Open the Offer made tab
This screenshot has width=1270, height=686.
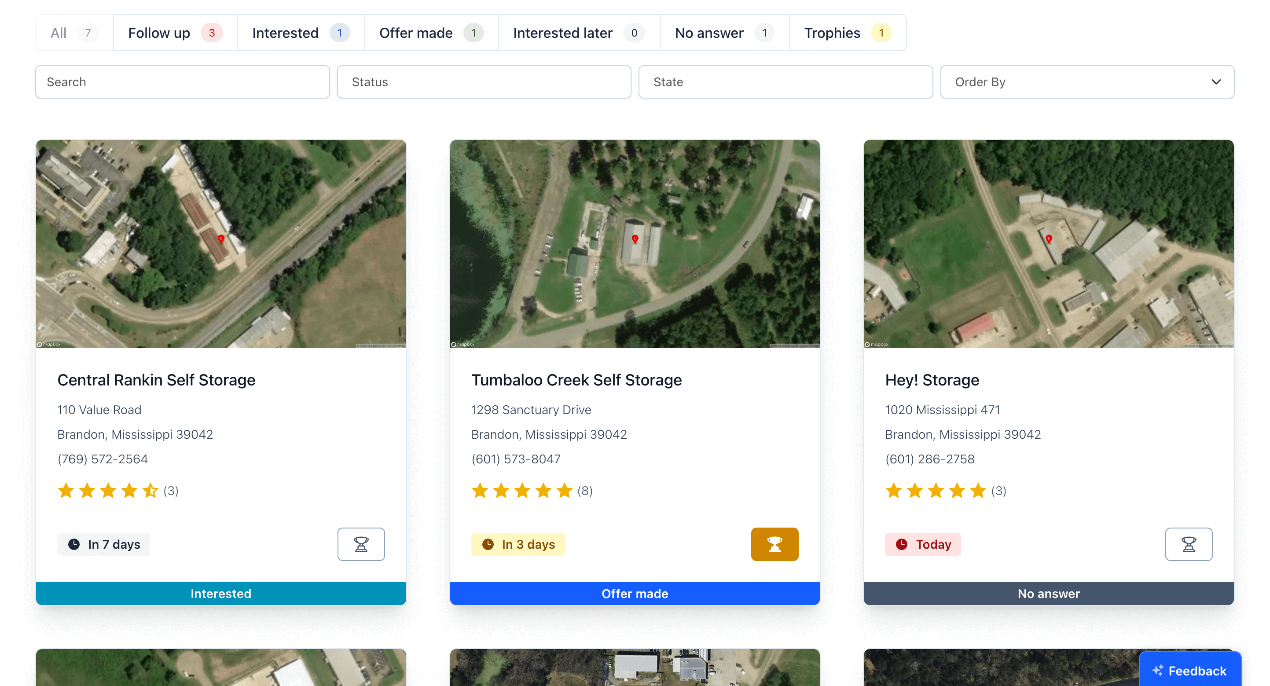click(x=431, y=33)
